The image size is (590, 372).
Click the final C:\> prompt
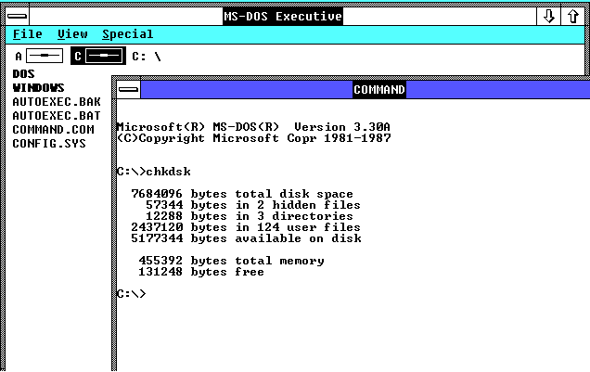[x=131, y=293]
